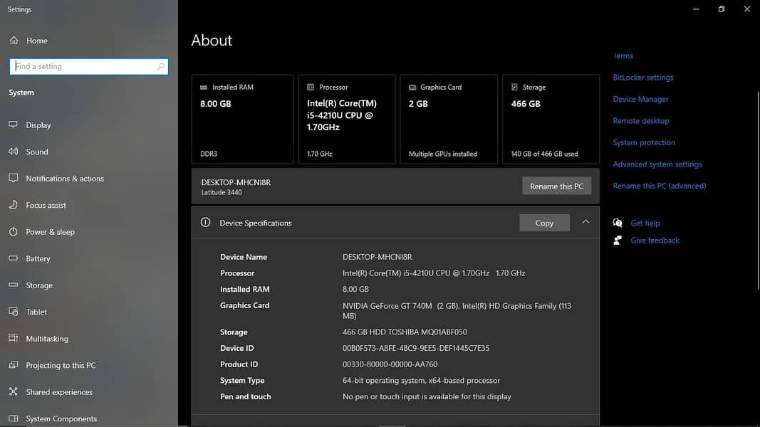The width and height of the screenshot is (760, 427).
Task: Click the Projecting to this PC icon
Action: [13, 364]
